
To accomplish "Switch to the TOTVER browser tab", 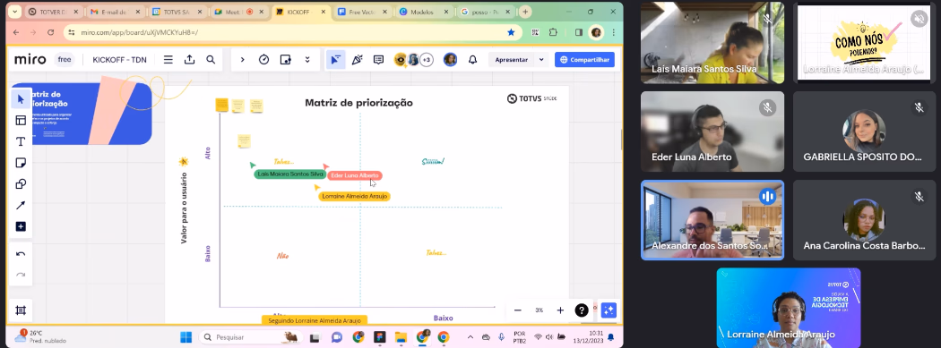I will tap(54, 12).
